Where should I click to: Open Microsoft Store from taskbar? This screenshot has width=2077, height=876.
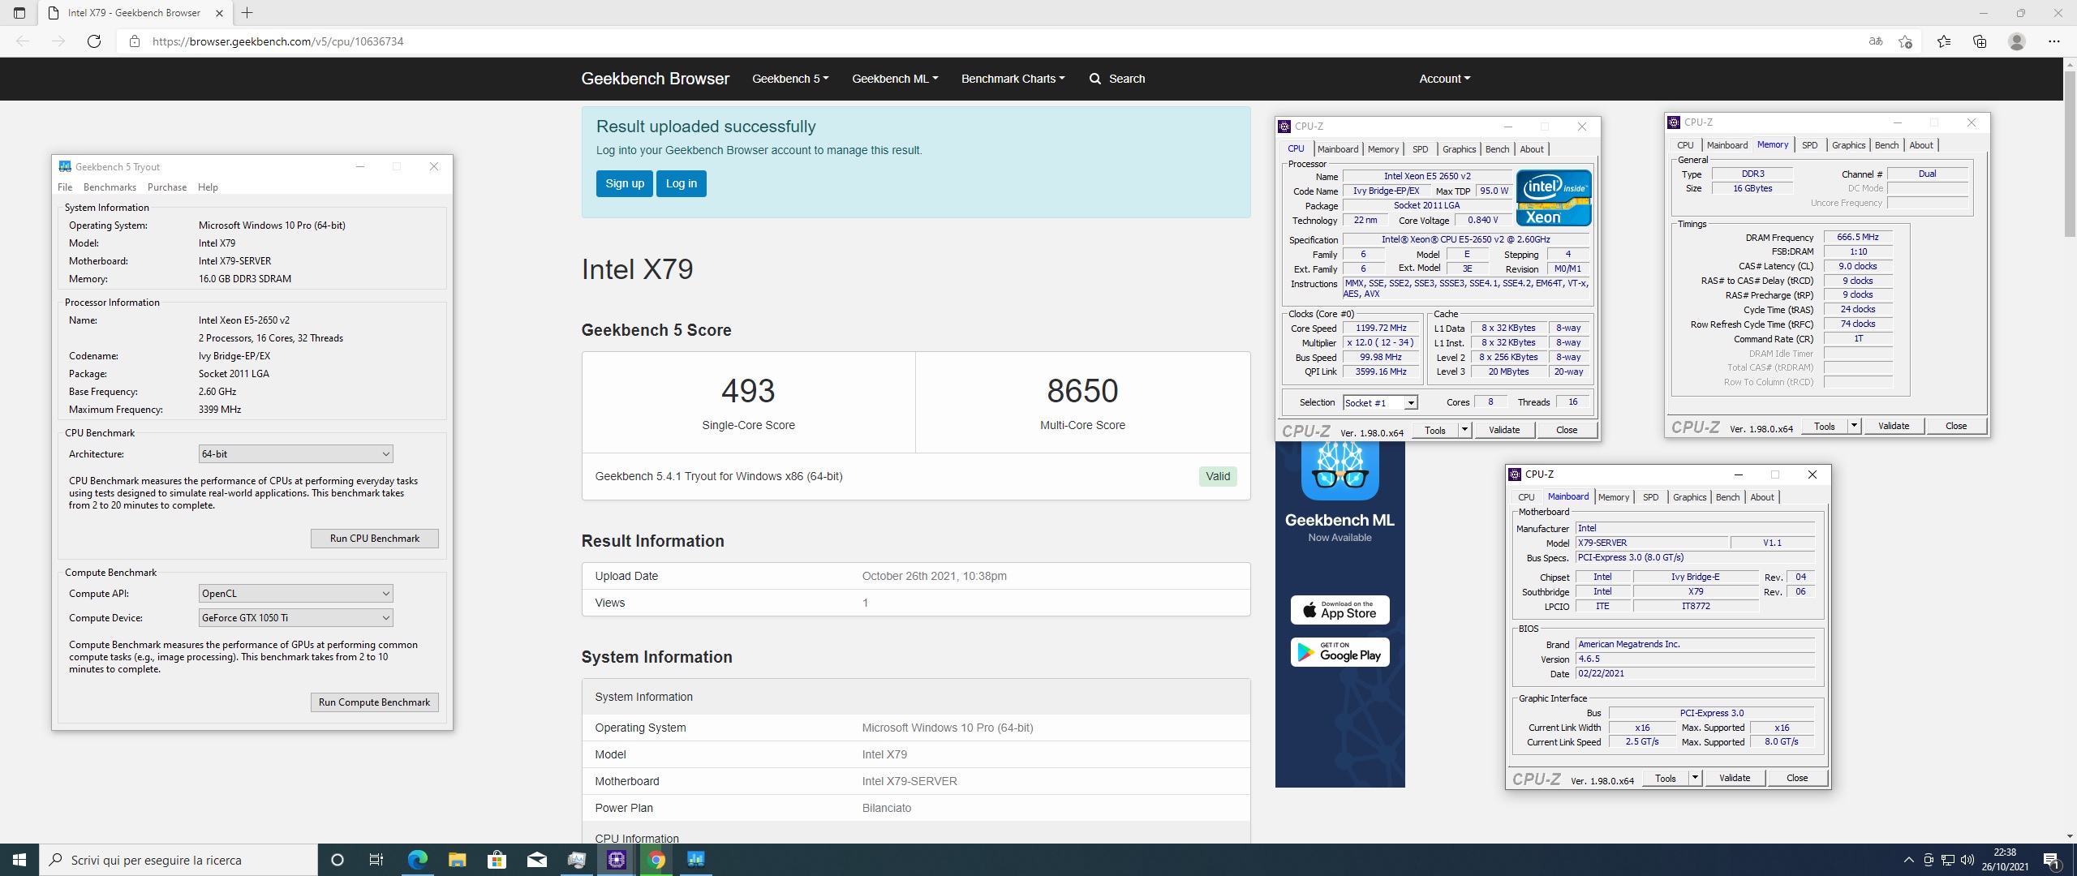click(497, 860)
